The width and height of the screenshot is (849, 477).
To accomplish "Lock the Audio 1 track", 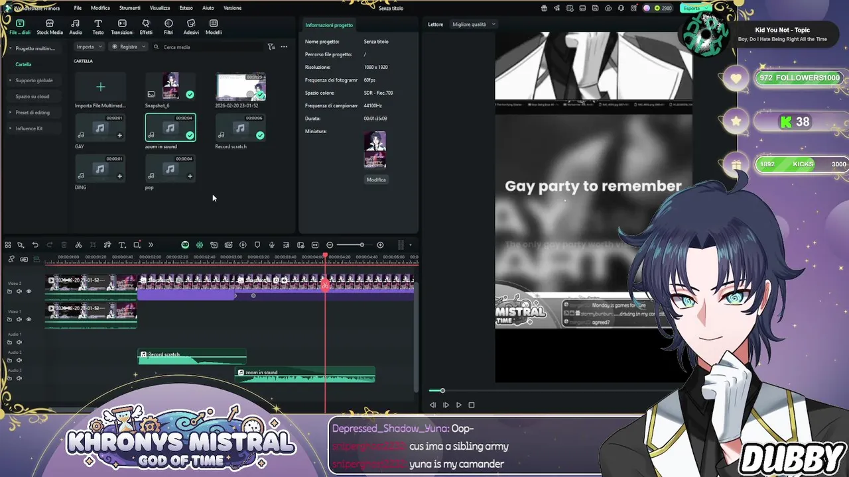I will click(9, 342).
